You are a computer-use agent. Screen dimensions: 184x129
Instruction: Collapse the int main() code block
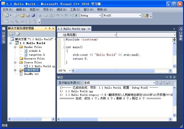64,47
